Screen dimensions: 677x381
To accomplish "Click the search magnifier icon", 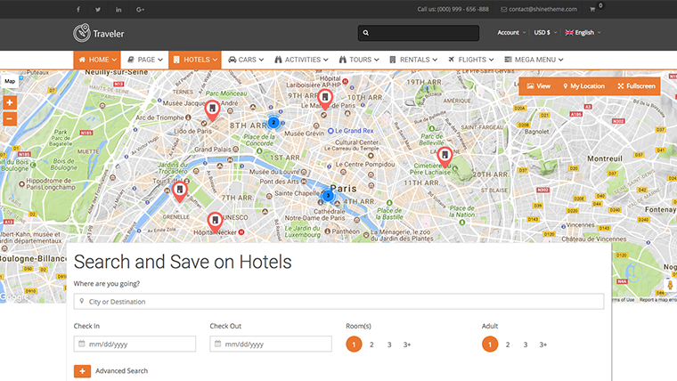I will click(x=366, y=33).
